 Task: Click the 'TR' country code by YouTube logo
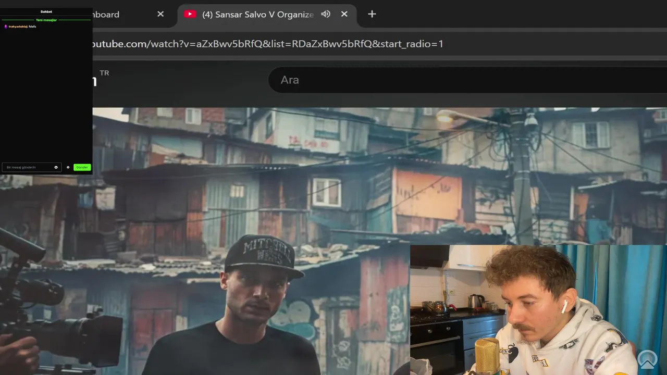(104, 73)
